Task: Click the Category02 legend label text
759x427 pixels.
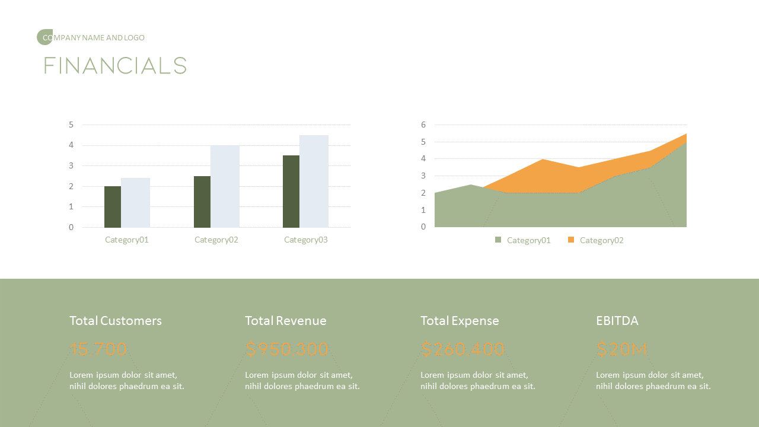Action: [x=601, y=240]
